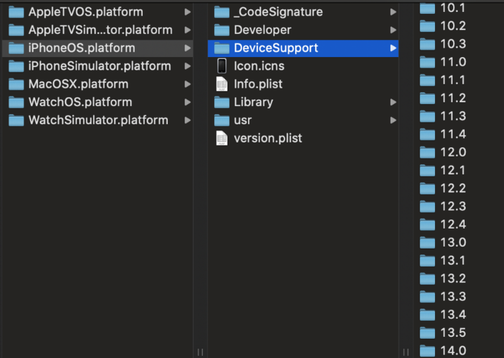Screen dimensions: 504x358
Task: Expand _CodeSignature using its arrow
Action: [x=393, y=12]
